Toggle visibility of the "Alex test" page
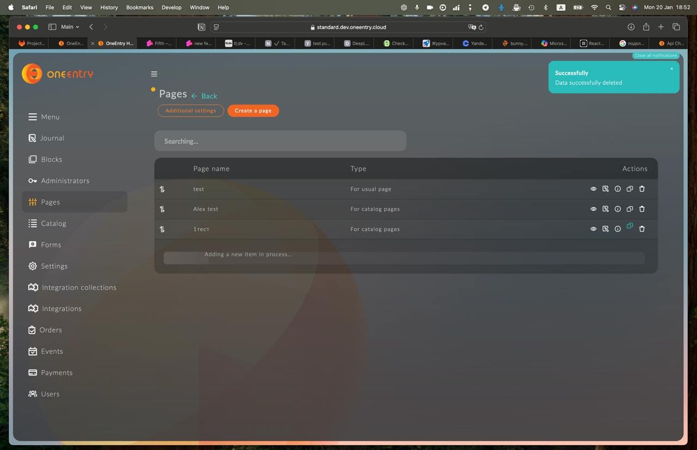This screenshot has height=450, width=697. [x=594, y=208]
